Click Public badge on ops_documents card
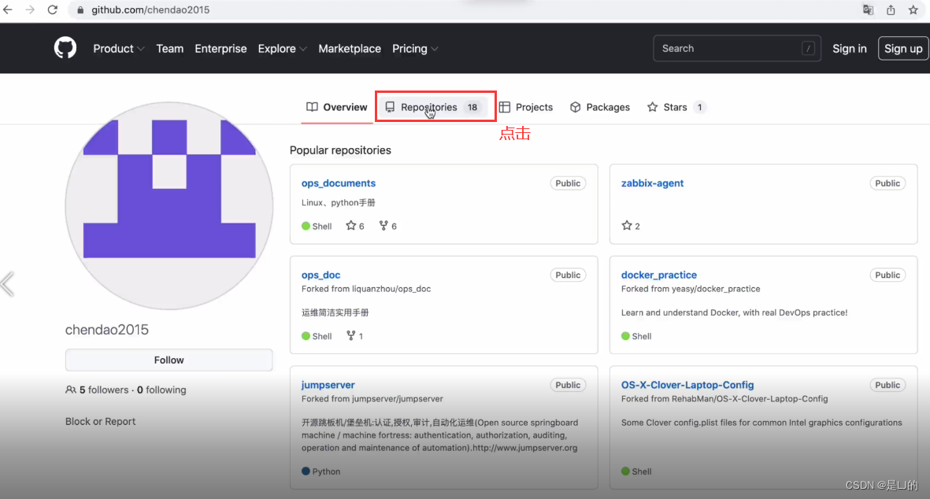Screen dimensions: 930x499 pos(568,183)
